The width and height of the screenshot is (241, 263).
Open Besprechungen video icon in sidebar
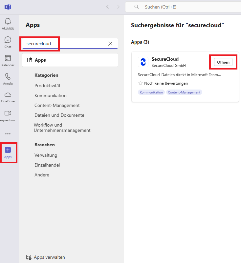8,113
